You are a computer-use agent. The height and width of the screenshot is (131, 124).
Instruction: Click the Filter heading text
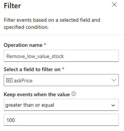click(x=12, y=6)
